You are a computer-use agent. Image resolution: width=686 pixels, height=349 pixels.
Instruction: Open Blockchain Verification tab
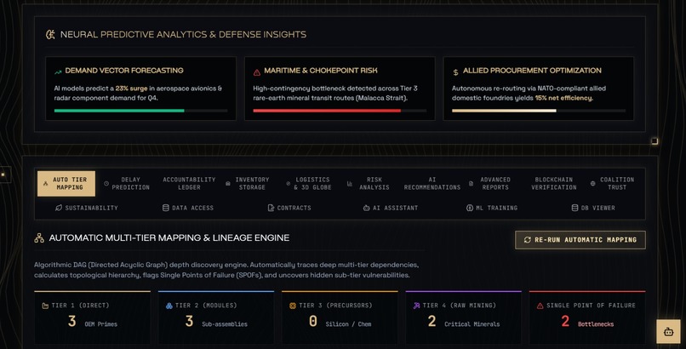(x=553, y=183)
